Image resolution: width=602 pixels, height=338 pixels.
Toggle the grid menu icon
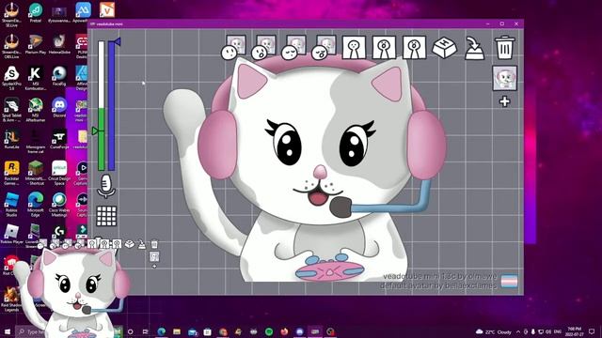click(106, 216)
